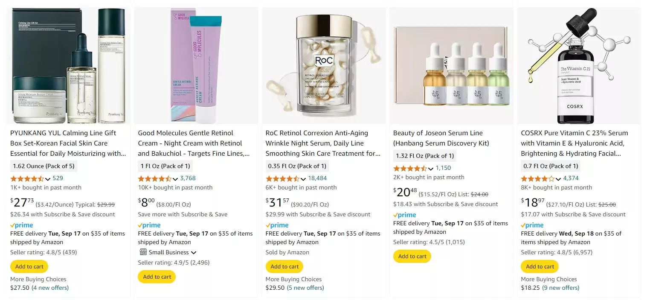Open the Good Molecules Retinol Cream image
Image resolution: width=647 pixels, height=300 pixels.
(196, 66)
